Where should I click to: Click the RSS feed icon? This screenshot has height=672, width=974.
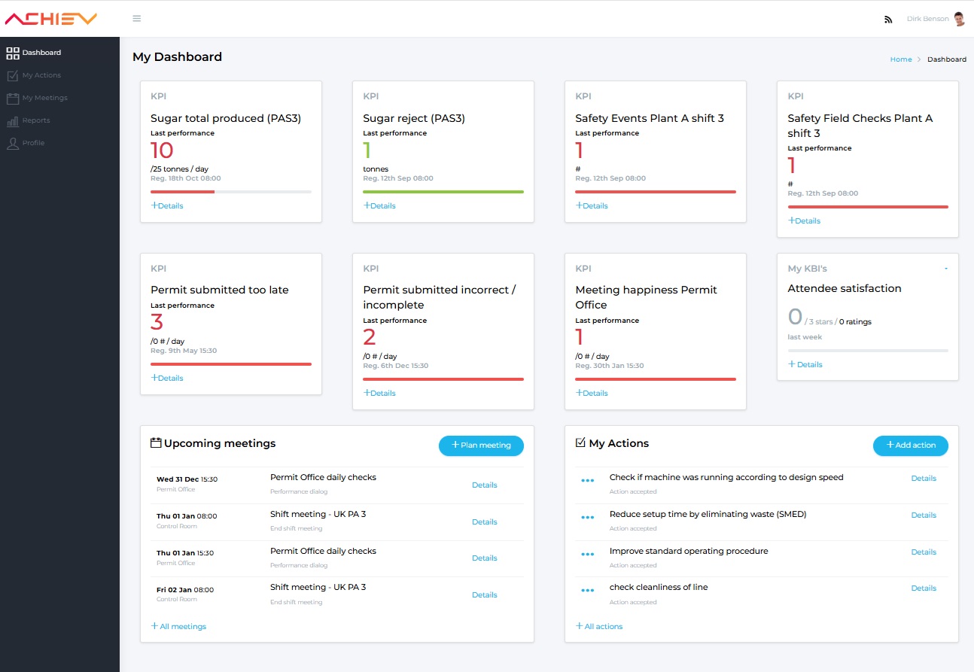[x=888, y=20]
